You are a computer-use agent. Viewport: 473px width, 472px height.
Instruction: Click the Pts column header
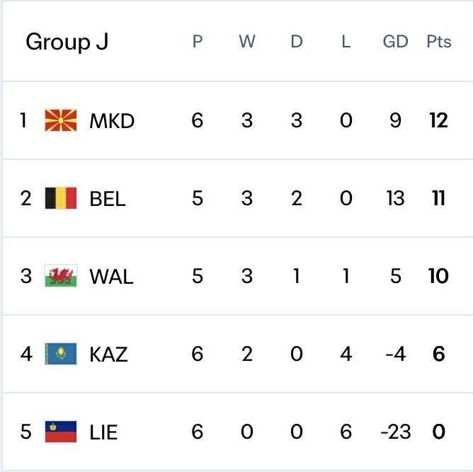(438, 42)
